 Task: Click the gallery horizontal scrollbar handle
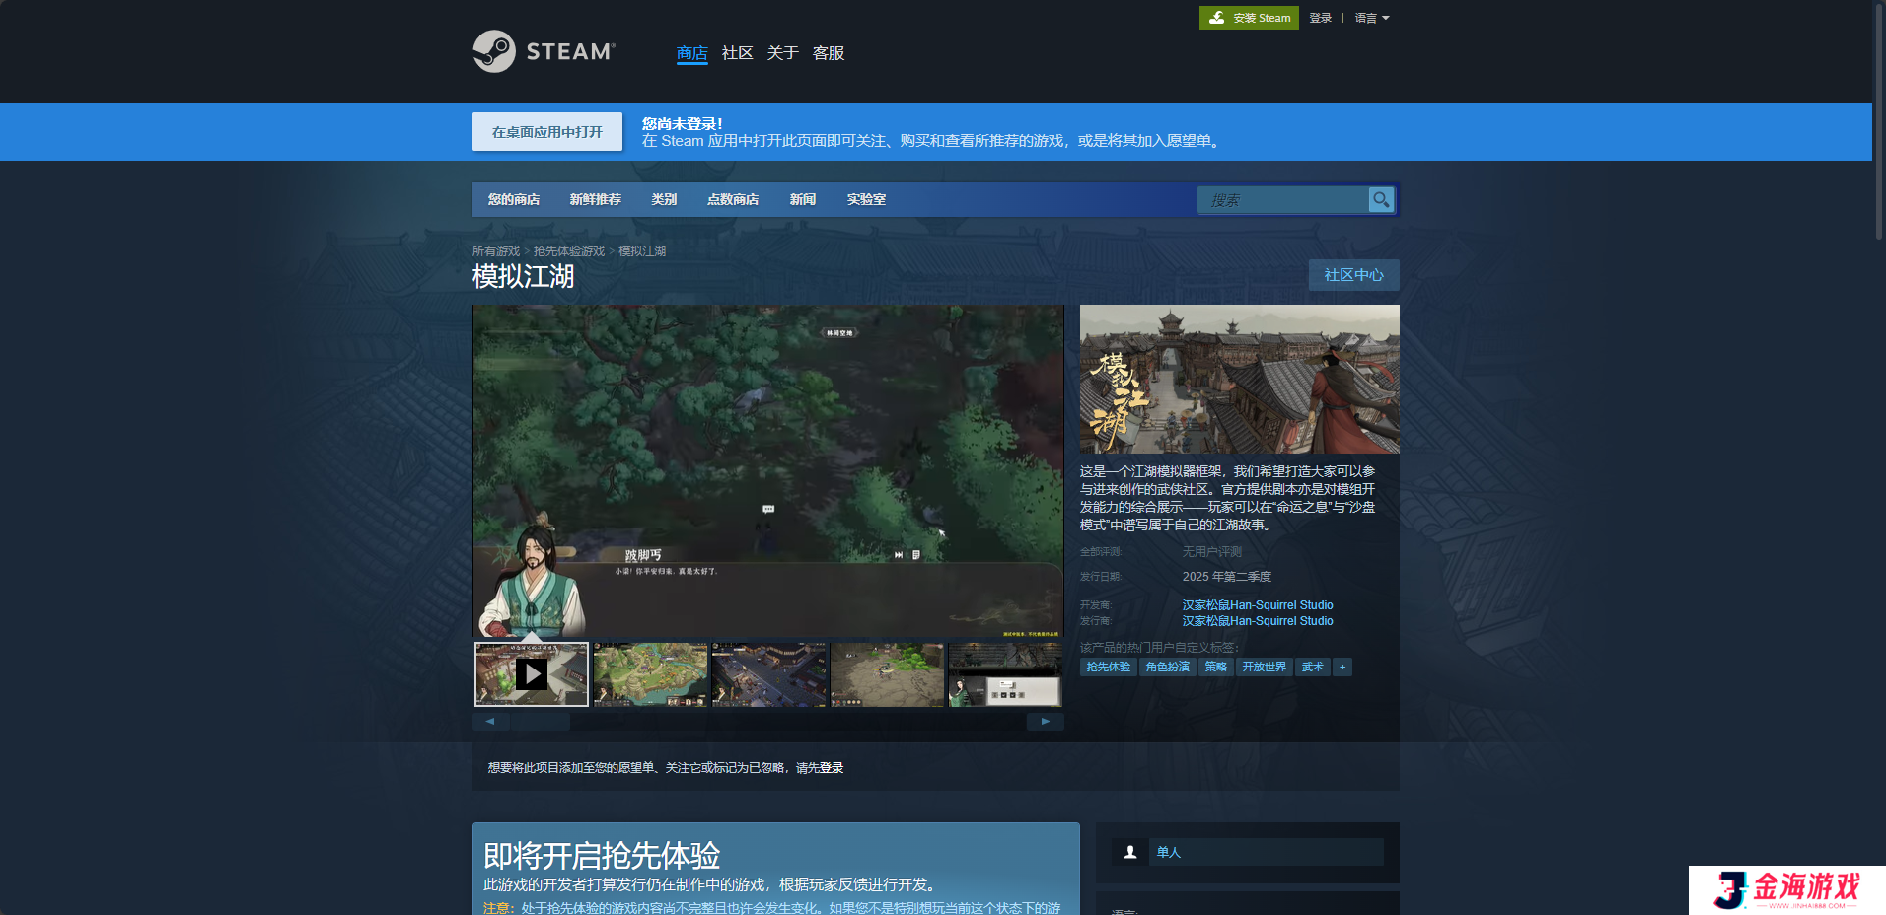(541, 722)
